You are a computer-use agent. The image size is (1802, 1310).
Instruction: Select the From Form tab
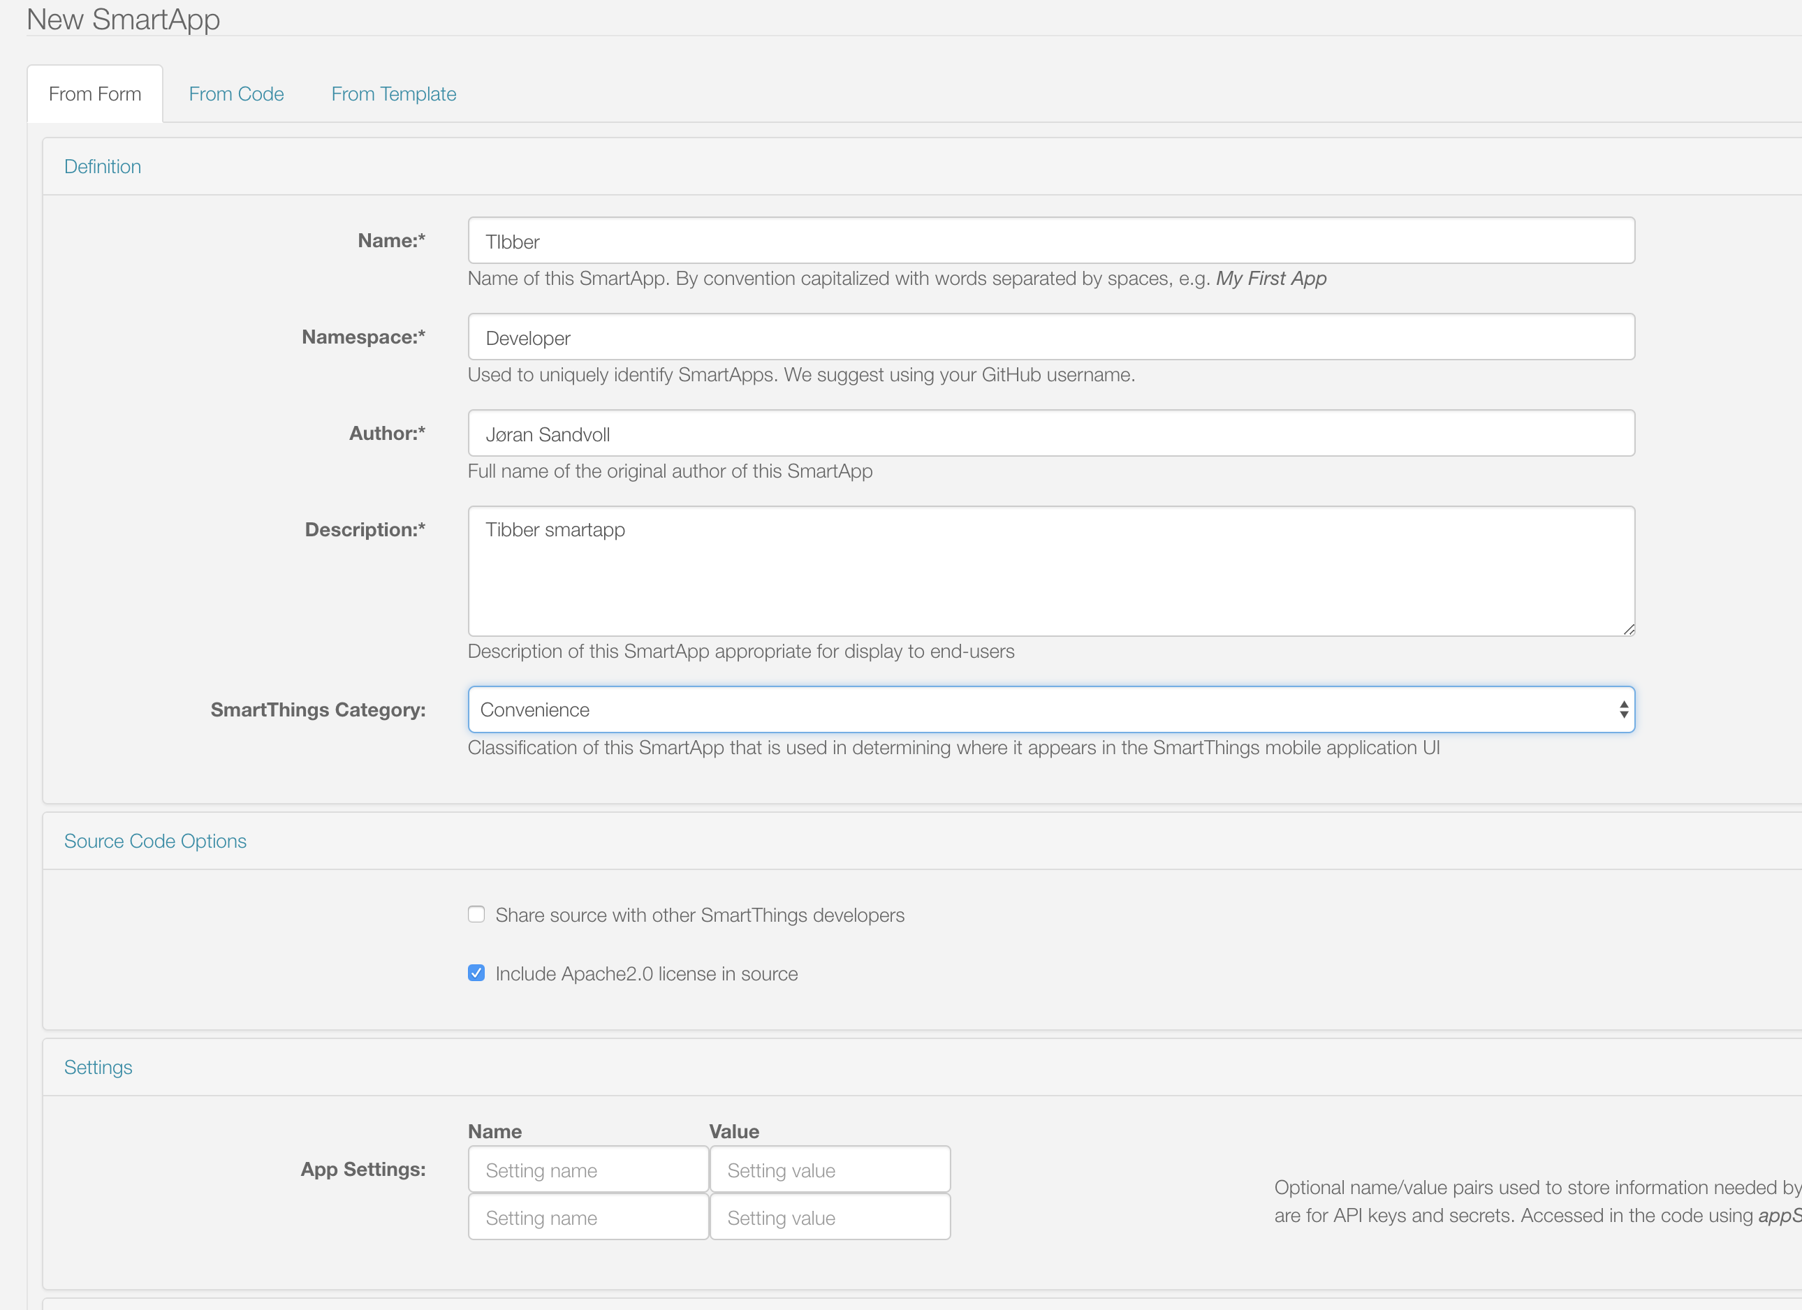(x=94, y=94)
